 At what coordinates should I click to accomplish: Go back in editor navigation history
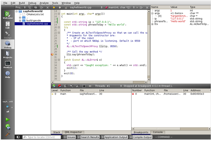(54, 8)
